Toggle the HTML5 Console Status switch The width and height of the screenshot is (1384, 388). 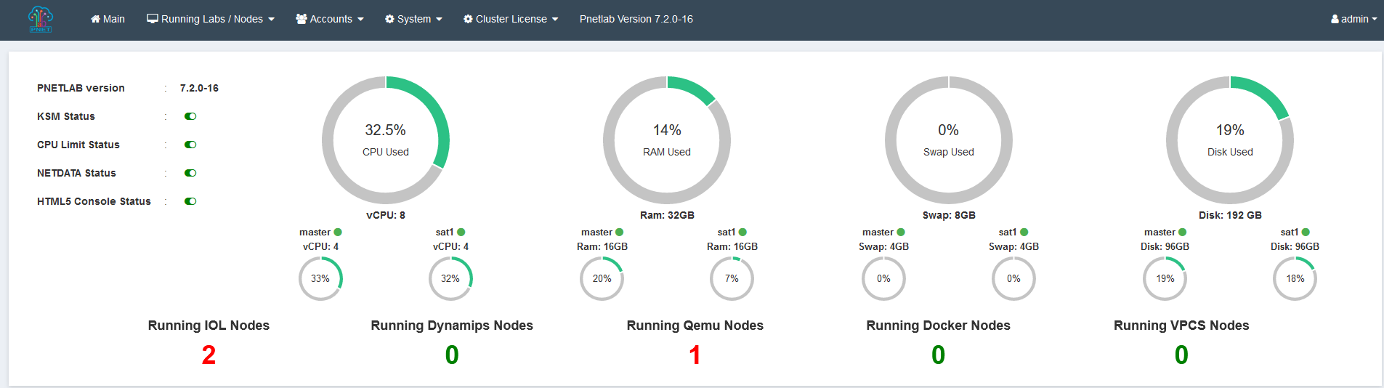(x=190, y=201)
